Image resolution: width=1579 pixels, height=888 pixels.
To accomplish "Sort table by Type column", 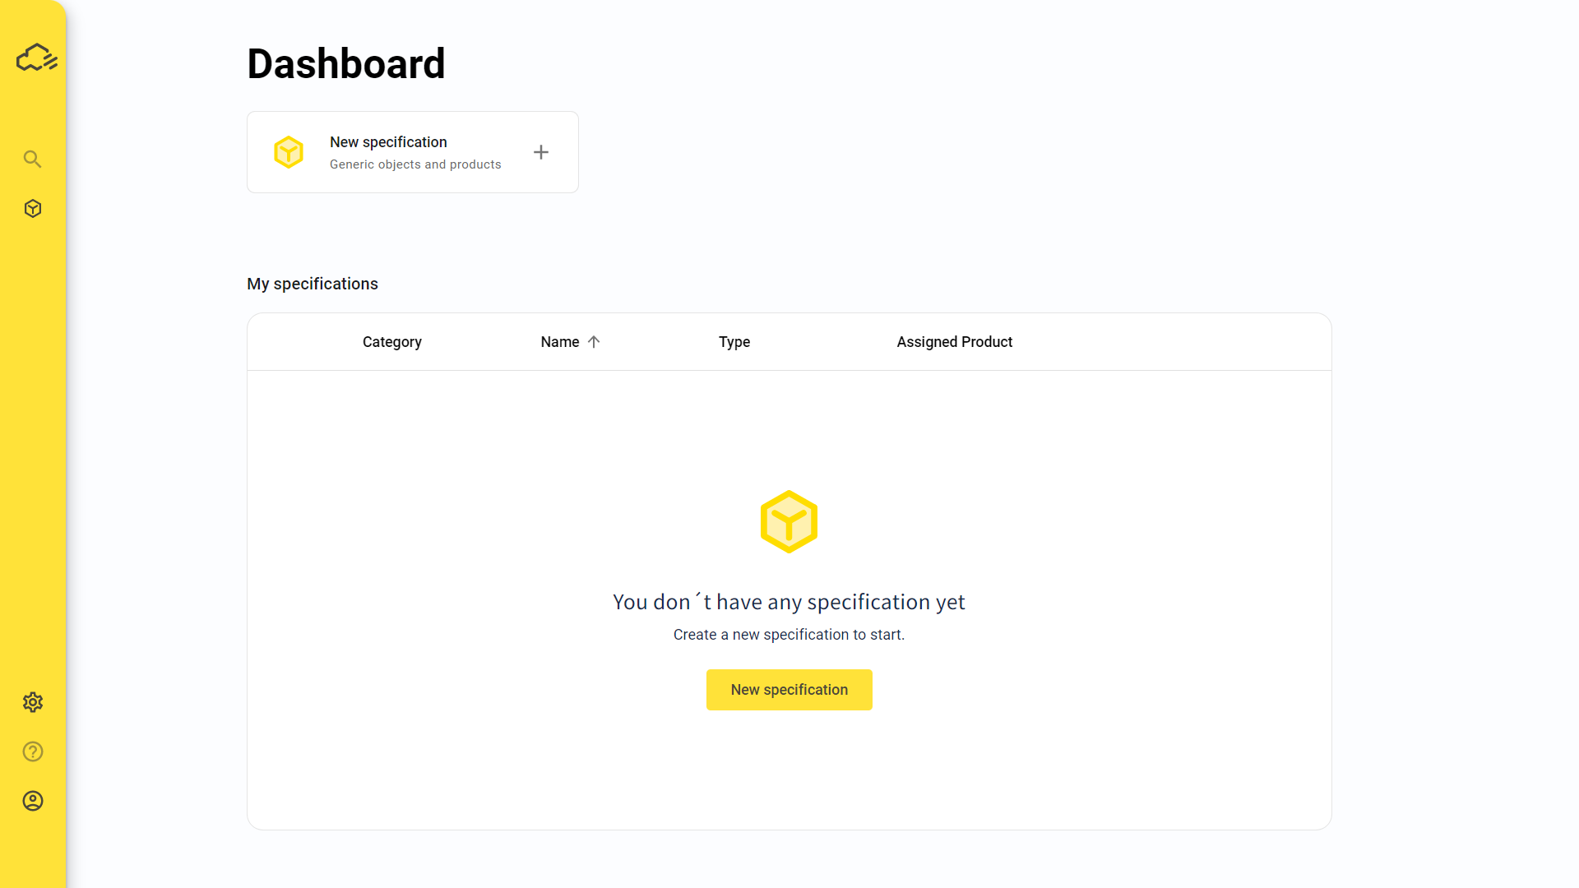I will [x=734, y=342].
